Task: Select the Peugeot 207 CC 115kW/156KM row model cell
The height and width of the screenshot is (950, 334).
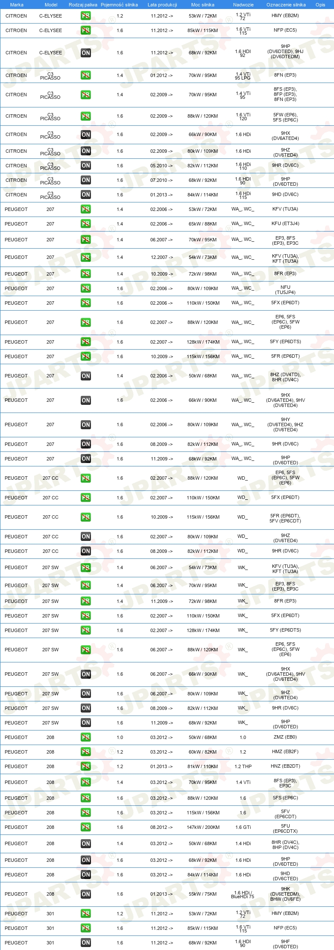Action: 50,517
